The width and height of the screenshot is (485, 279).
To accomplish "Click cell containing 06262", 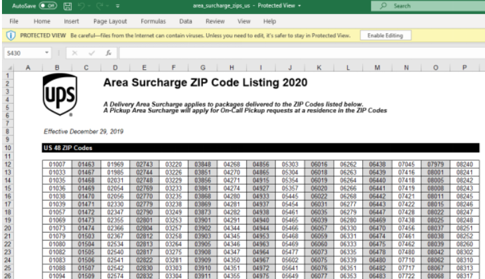I will 348,164.
